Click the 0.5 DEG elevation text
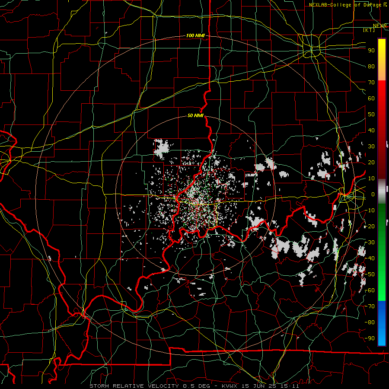The width and height of the screenshot is (389, 389). pyautogui.click(x=196, y=386)
